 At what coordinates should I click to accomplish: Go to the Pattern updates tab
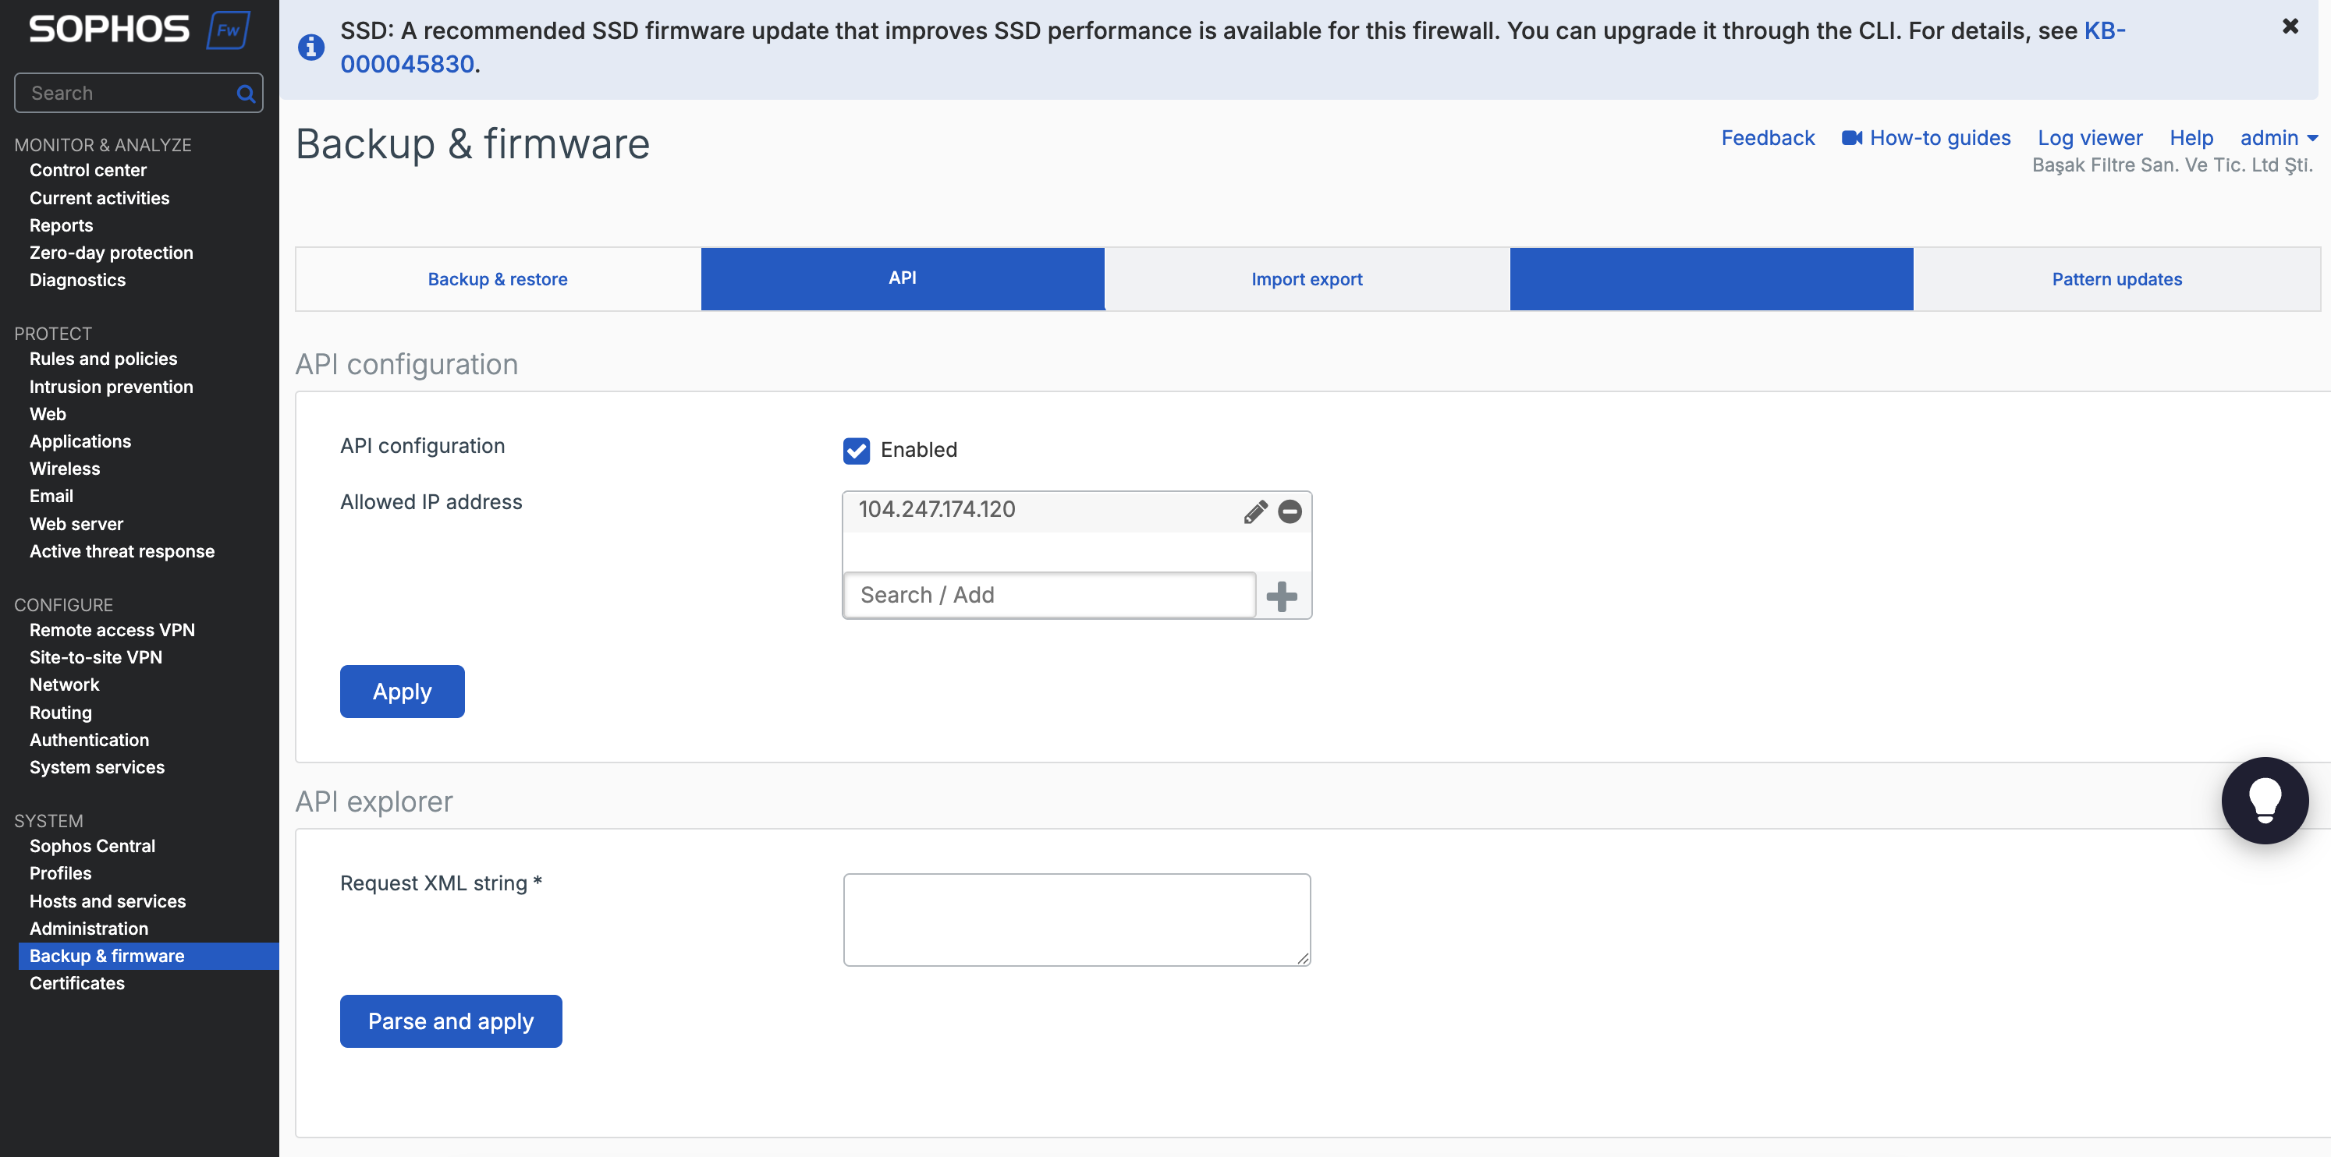[2116, 280]
